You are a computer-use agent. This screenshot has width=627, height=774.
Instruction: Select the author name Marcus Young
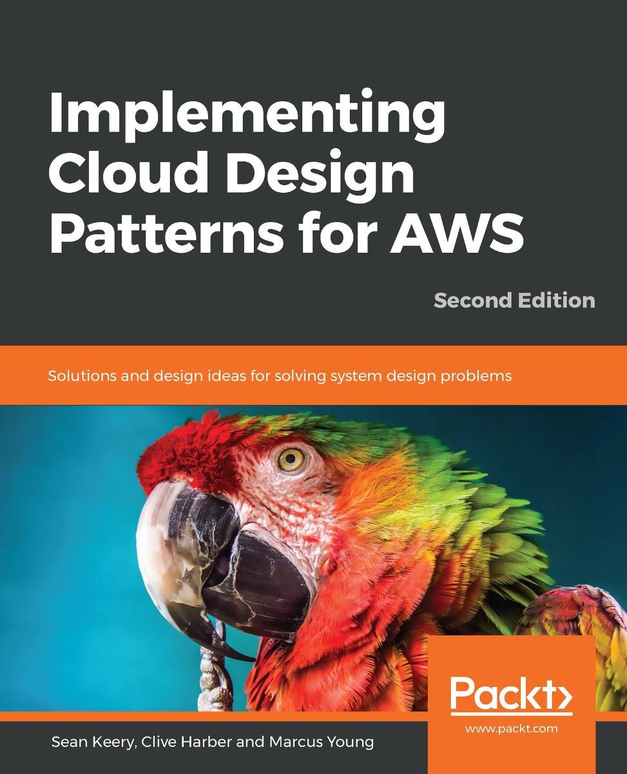click(322, 742)
